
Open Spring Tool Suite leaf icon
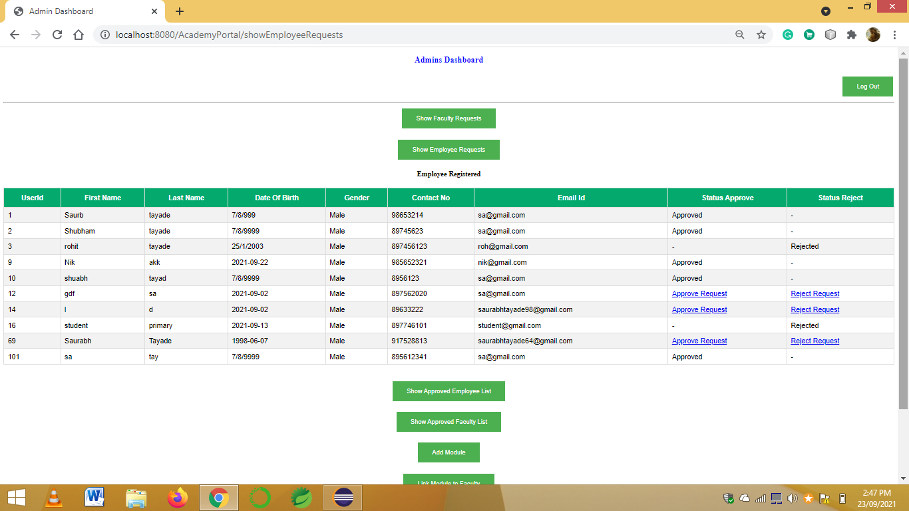click(x=301, y=497)
